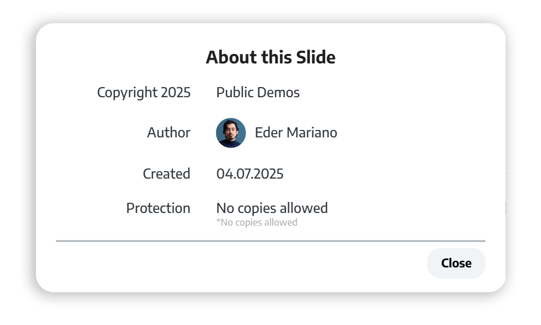Screen dimensions: 541x325
Task: Click the About this Slide heading
Action: tap(270, 57)
